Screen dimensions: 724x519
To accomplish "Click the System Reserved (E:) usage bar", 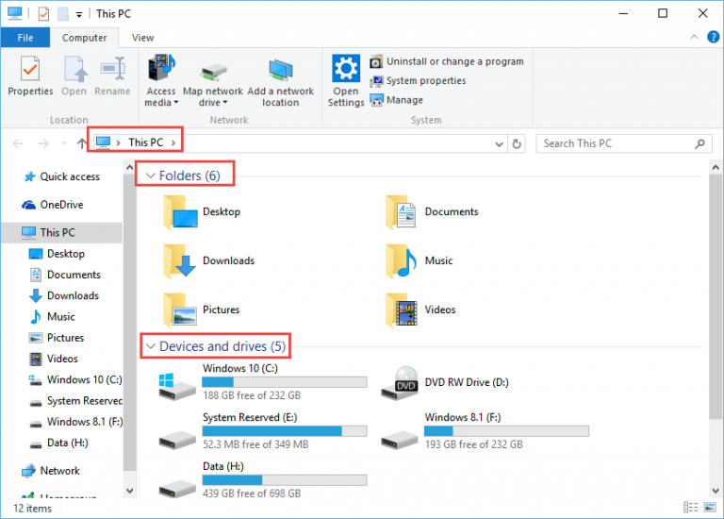I will click(285, 430).
